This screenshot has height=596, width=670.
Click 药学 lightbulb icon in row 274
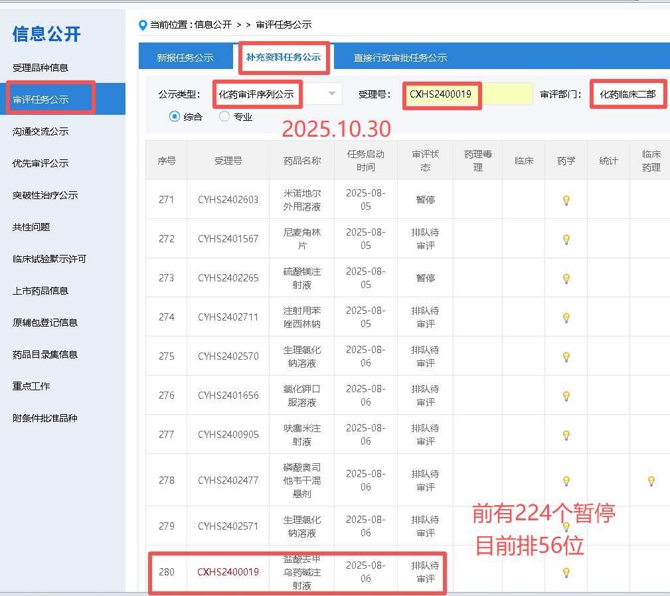566,318
